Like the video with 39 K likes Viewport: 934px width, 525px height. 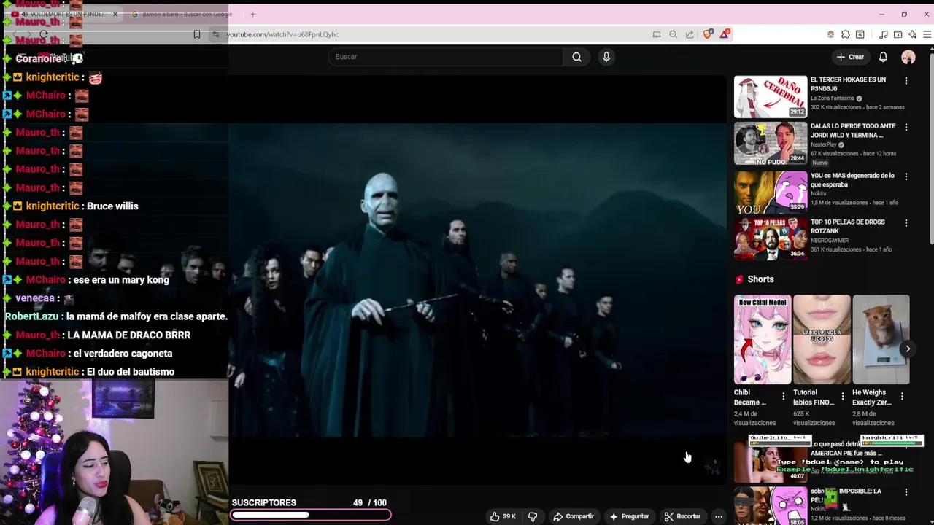pyautogui.click(x=503, y=516)
